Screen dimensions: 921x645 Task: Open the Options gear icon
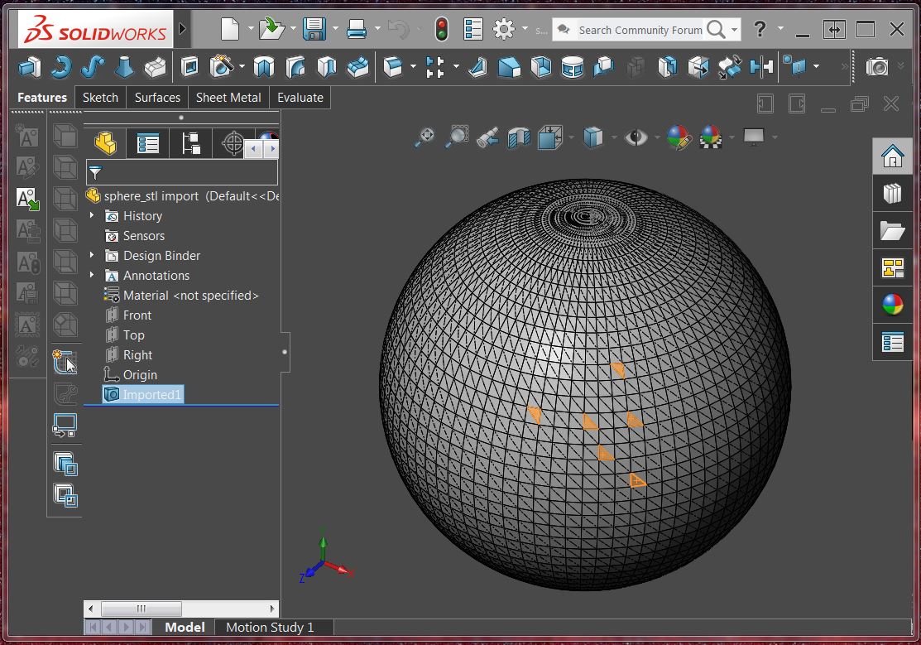click(x=503, y=30)
